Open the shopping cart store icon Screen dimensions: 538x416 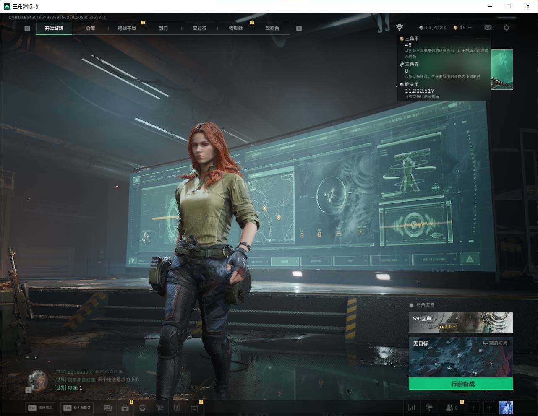[x=159, y=408]
